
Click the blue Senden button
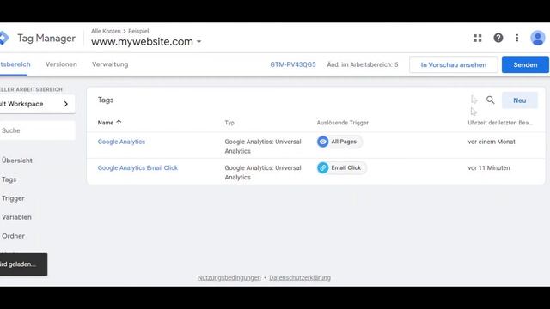525,65
